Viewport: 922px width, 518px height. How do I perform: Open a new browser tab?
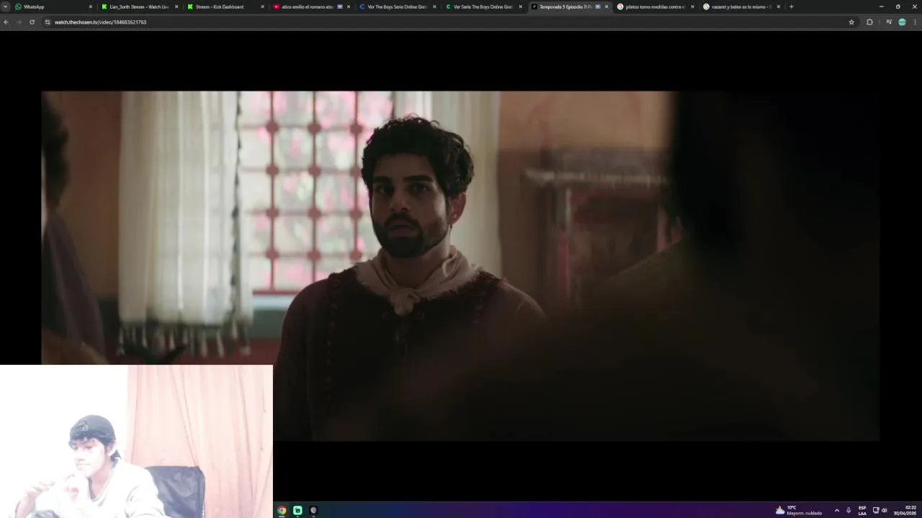[791, 6]
